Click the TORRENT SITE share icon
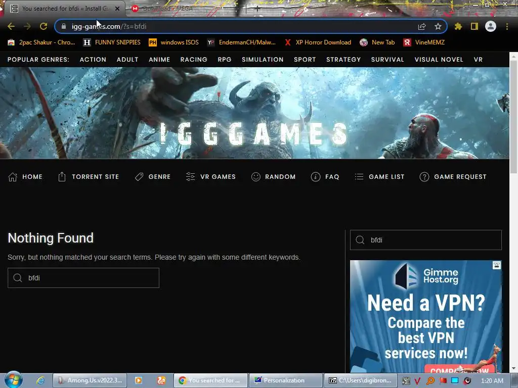518x388 pixels. [62, 177]
